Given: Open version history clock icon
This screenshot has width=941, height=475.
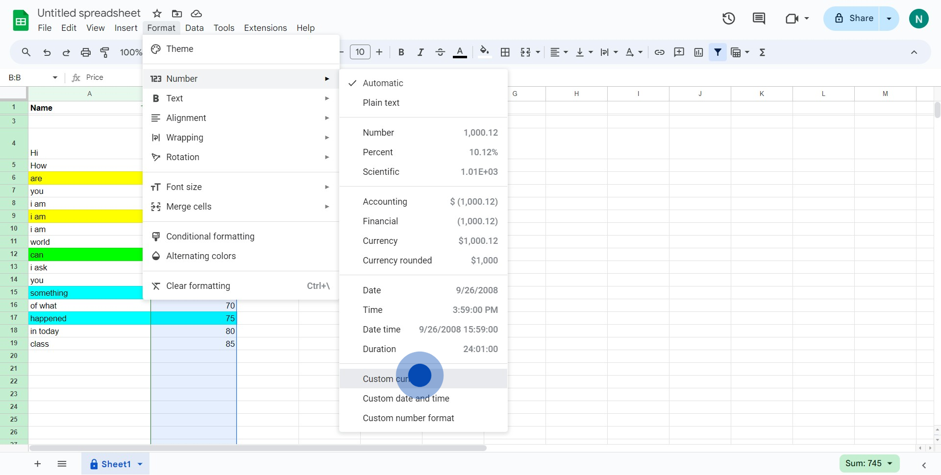Looking at the screenshot, I should click(x=729, y=19).
